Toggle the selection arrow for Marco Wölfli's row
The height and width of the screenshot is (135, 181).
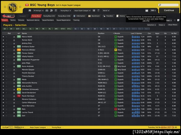pyautogui.click(x=3, y=37)
